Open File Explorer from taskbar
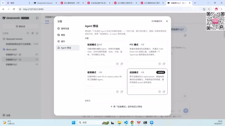The image size is (225, 126). click(x=119, y=122)
